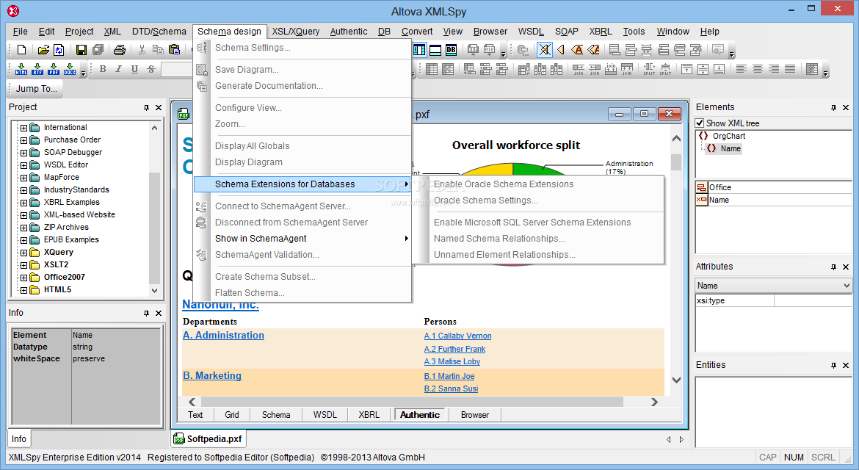Image resolution: width=859 pixels, height=470 pixels.
Task: Click the Bold formatting icon
Action: tap(103, 69)
